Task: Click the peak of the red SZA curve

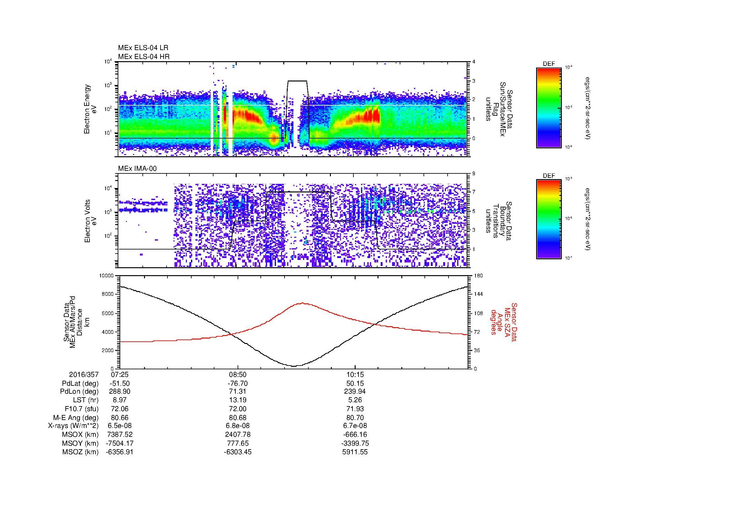Action: tap(303, 303)
